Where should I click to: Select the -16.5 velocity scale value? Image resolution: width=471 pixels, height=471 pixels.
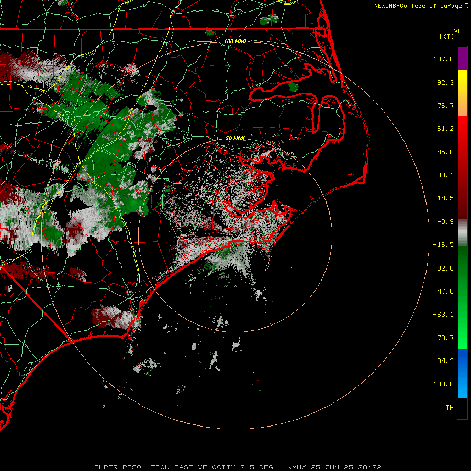[x=443, y=245]
